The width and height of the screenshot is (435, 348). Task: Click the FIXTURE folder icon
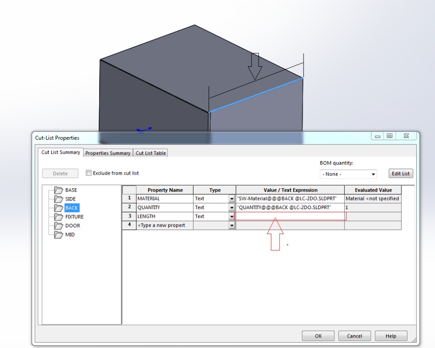point(58,217)
